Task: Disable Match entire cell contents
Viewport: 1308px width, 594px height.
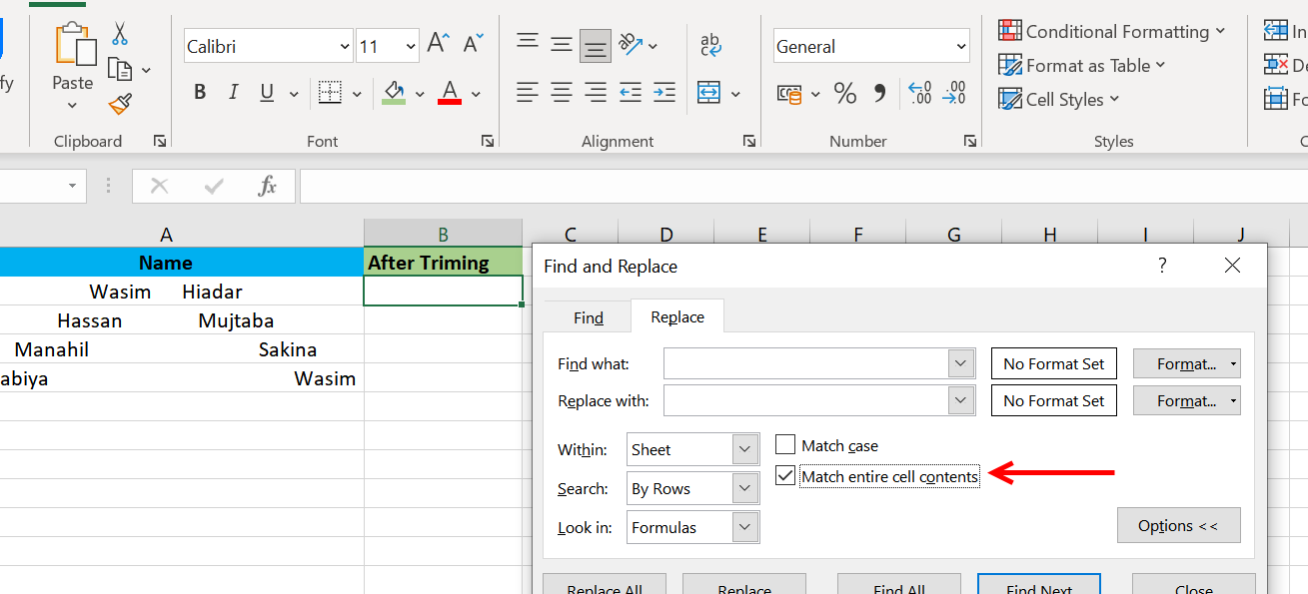Action: point(784,475)
